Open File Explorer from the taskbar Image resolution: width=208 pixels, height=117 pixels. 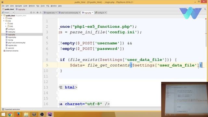26,114
